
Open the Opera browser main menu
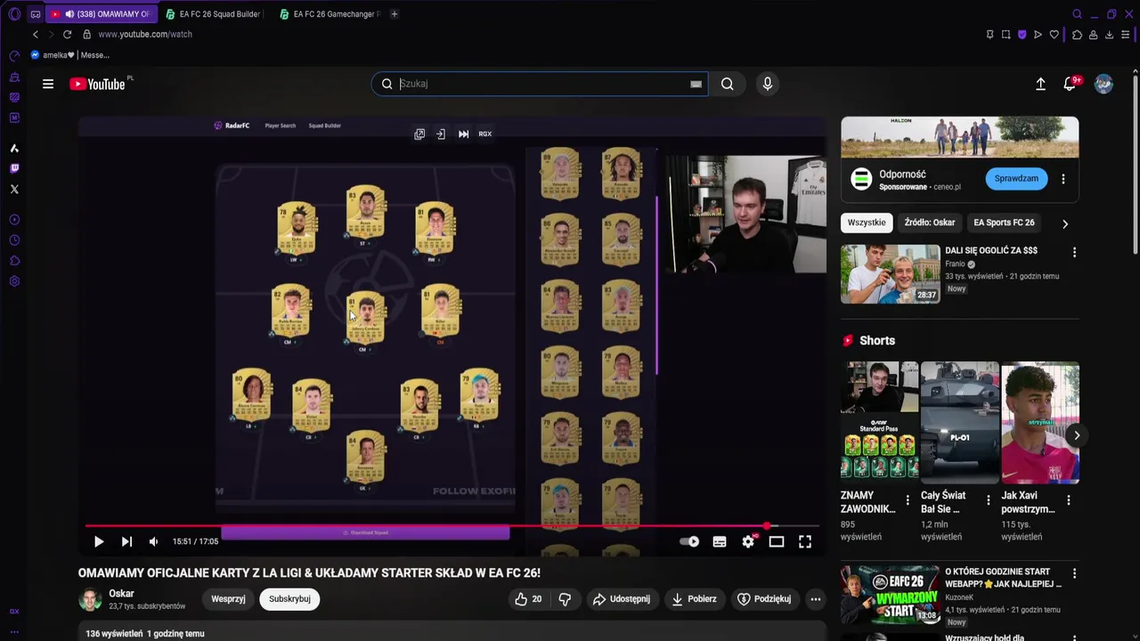13,14
